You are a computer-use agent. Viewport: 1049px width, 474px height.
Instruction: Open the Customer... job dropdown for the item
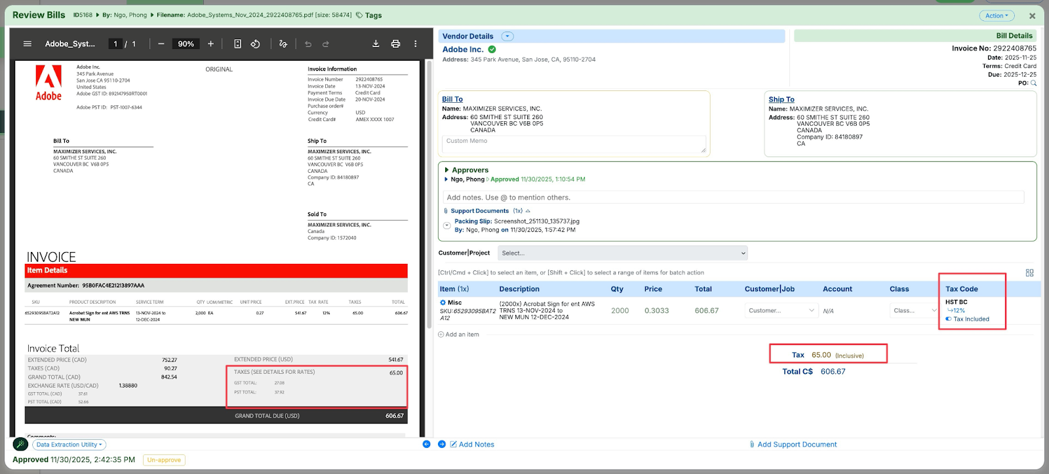(x=782, y=310)
